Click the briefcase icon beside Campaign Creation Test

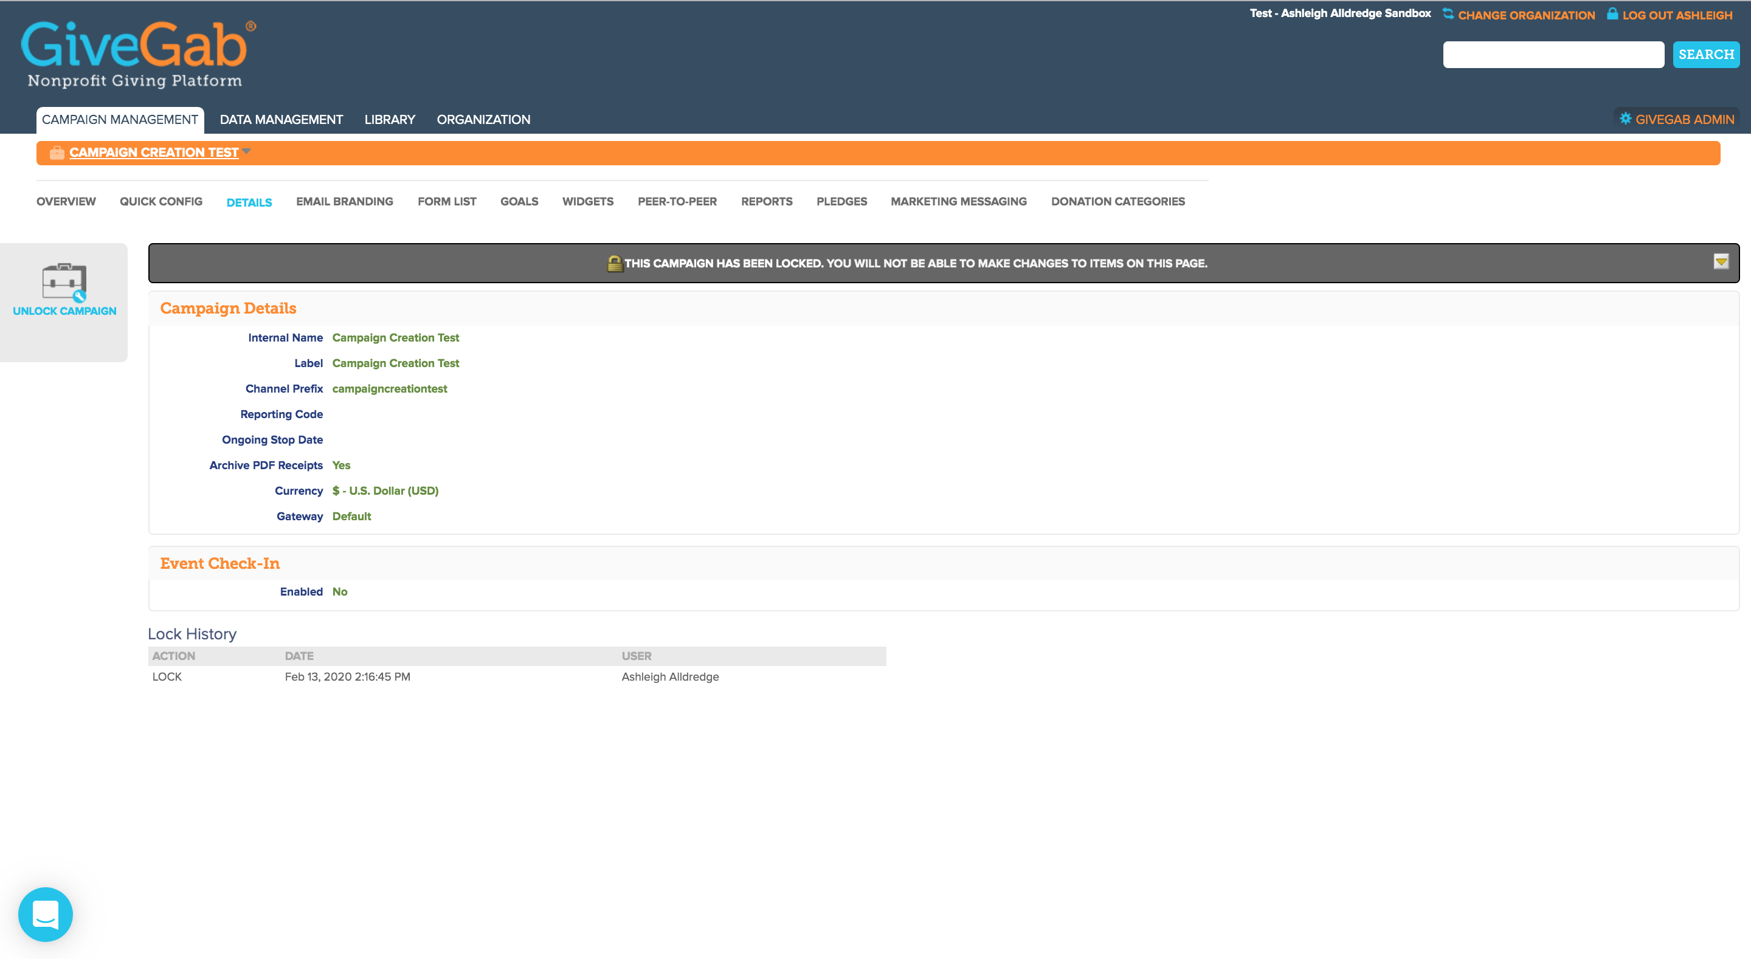[57, 153]
